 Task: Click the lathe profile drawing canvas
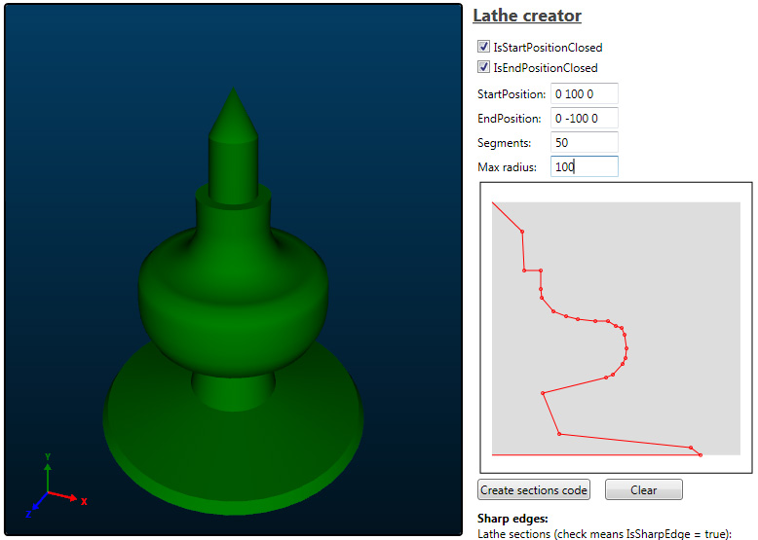tap(616, 328)
